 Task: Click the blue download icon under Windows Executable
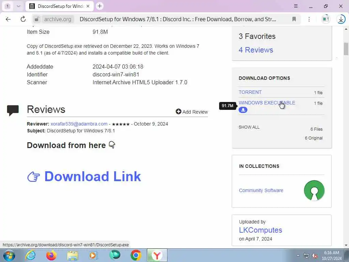[x=243, y=110]
